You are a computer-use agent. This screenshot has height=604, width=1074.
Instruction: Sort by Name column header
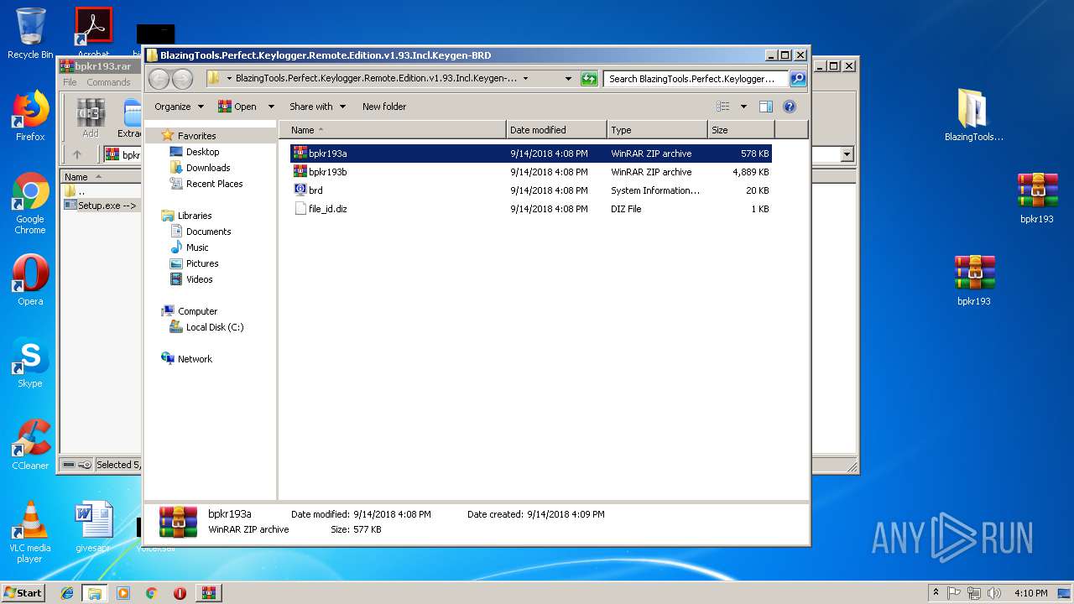(393, 130)
